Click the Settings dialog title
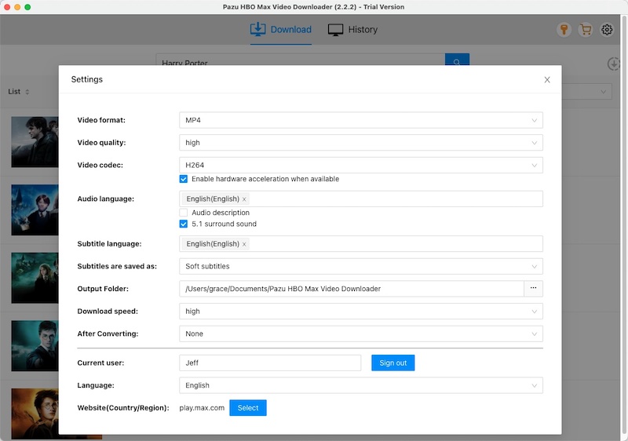The width and height of the screenshot is (628, 441). 87,79
